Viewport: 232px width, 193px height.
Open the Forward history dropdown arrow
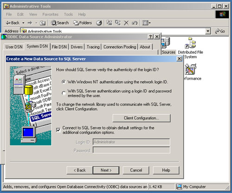coord(36,23)
